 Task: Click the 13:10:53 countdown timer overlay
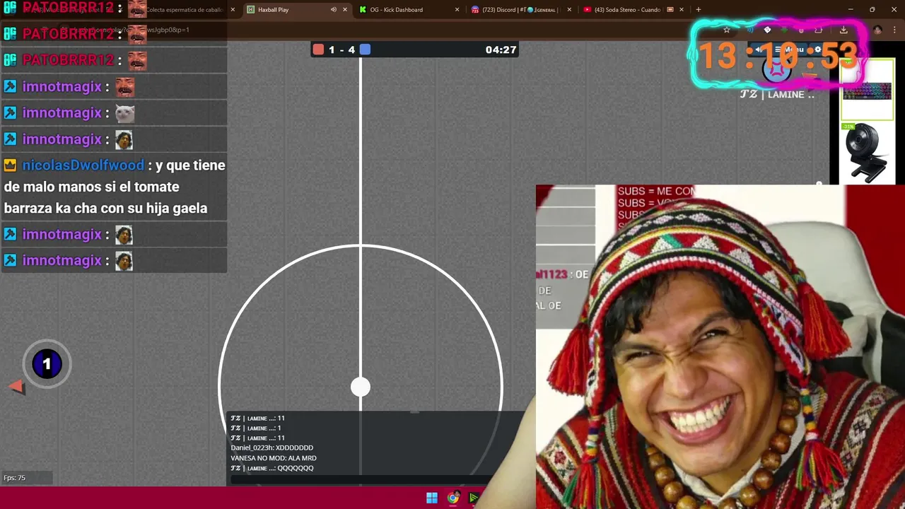point(778,55)
